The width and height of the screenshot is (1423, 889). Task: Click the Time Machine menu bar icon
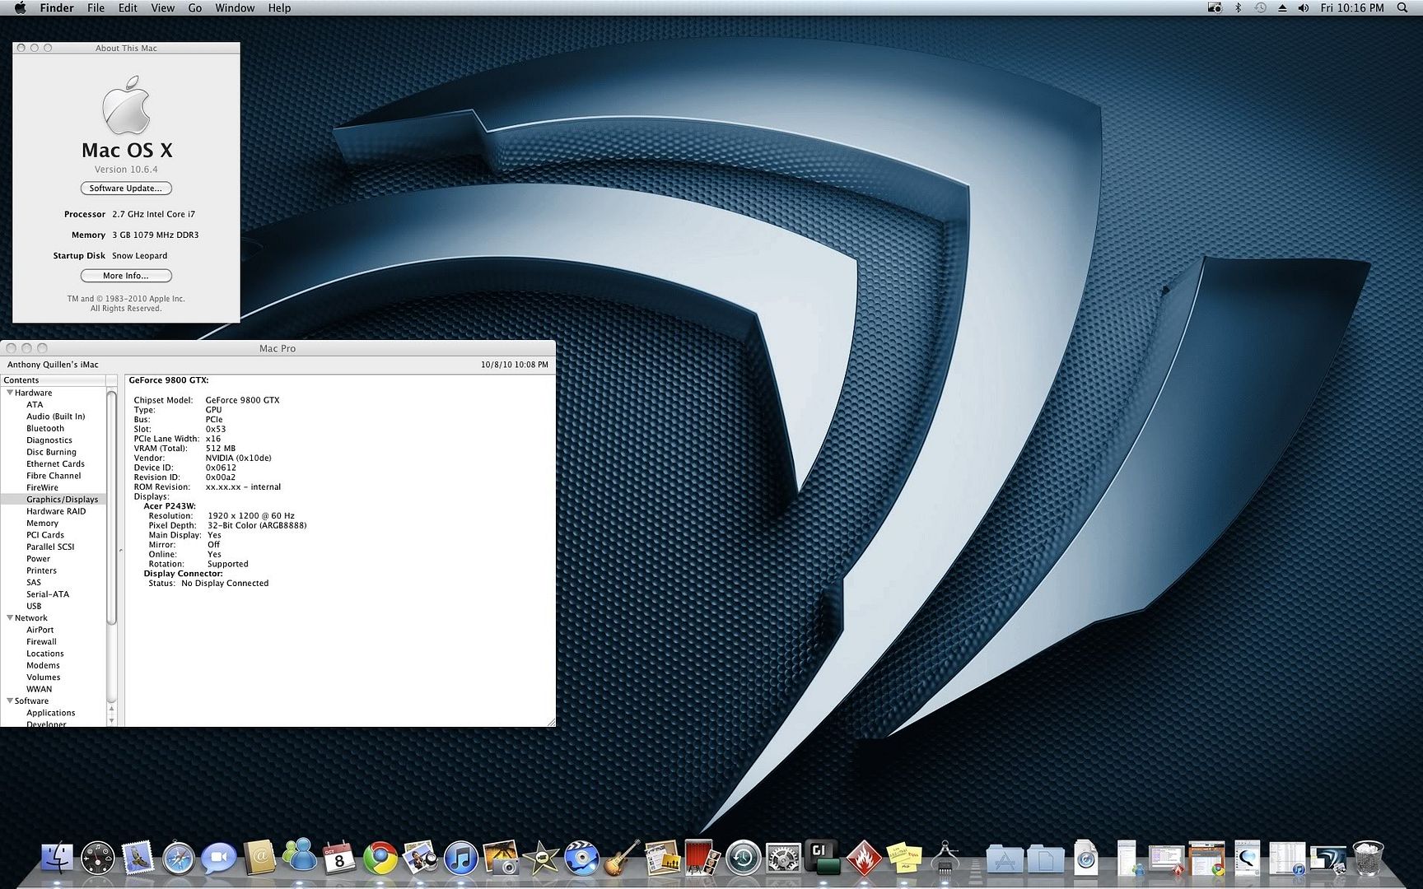click(1260, 7)
